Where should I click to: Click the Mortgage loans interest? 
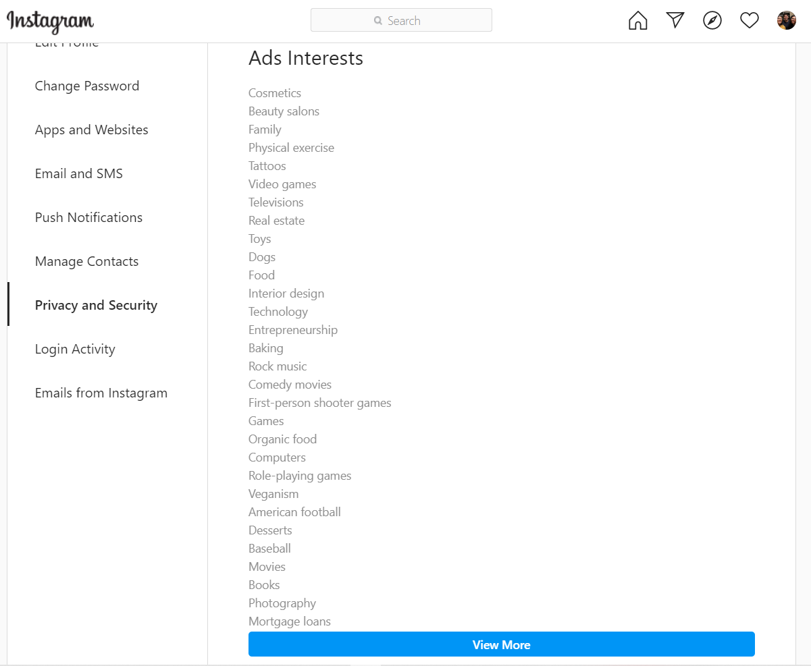coord(289,621)
